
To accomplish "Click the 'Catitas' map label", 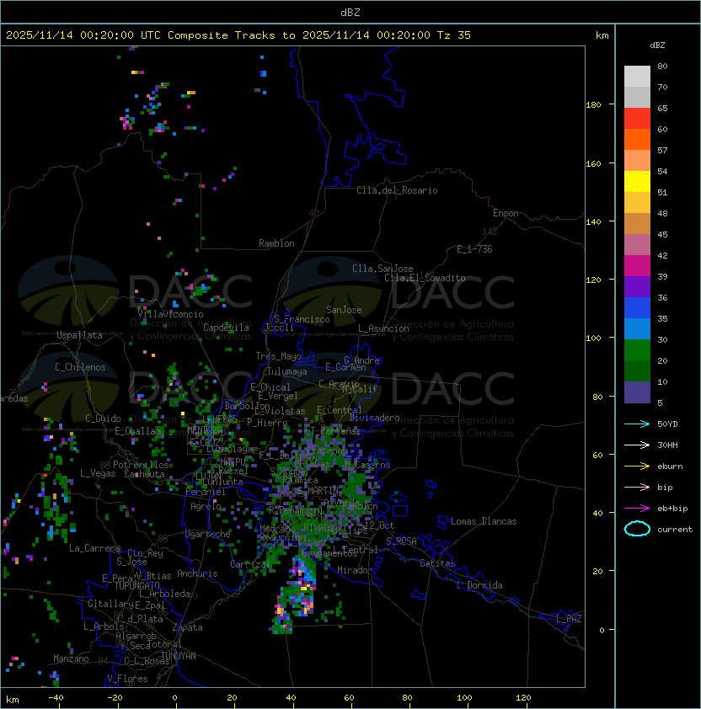I will point(437,563).
